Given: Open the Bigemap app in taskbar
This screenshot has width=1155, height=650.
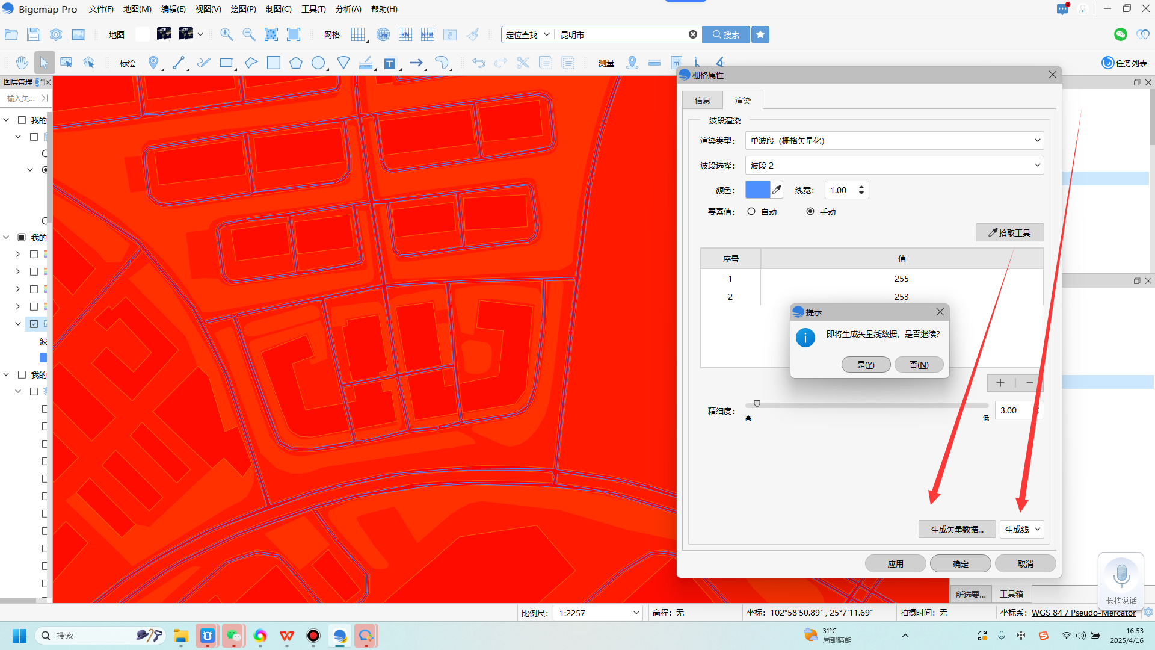Looking at the screenshot, I should coord(340,636).
